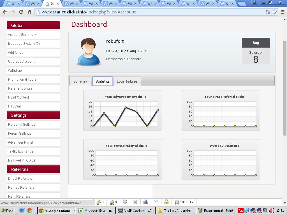
Task: Click the connected network computers tray icon
Action: (x=247, y=211)
